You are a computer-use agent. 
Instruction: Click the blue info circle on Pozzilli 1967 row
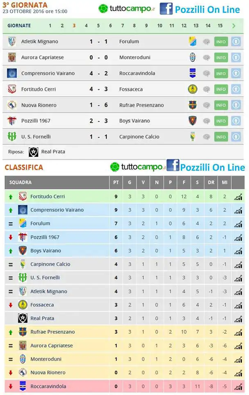click(x=236, y=121)
